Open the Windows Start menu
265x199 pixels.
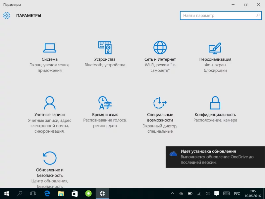(7, 193)
